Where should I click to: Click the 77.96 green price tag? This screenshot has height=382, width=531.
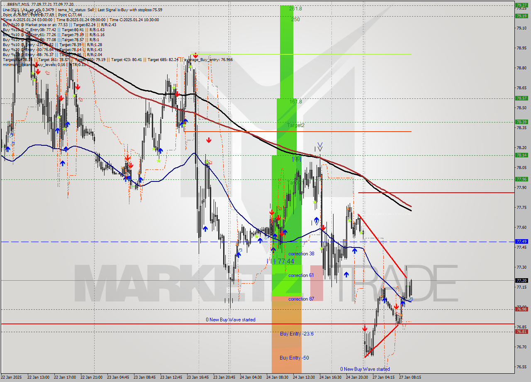[521, 179]
